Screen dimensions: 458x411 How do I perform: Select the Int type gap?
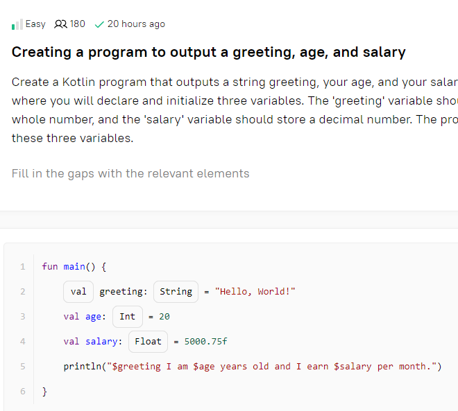(x=128, y=317)
